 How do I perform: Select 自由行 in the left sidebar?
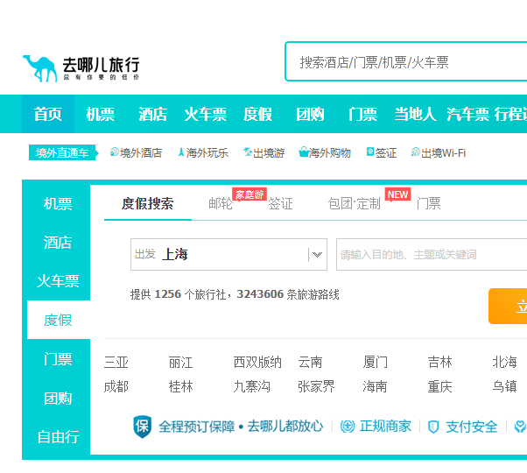pyautogui.click(x=58, y=437)
